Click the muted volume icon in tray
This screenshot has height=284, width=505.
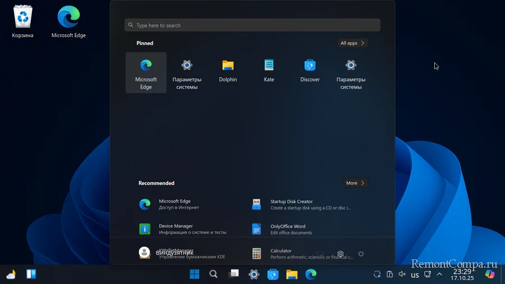pyautogui.click(x=402, y=274)
